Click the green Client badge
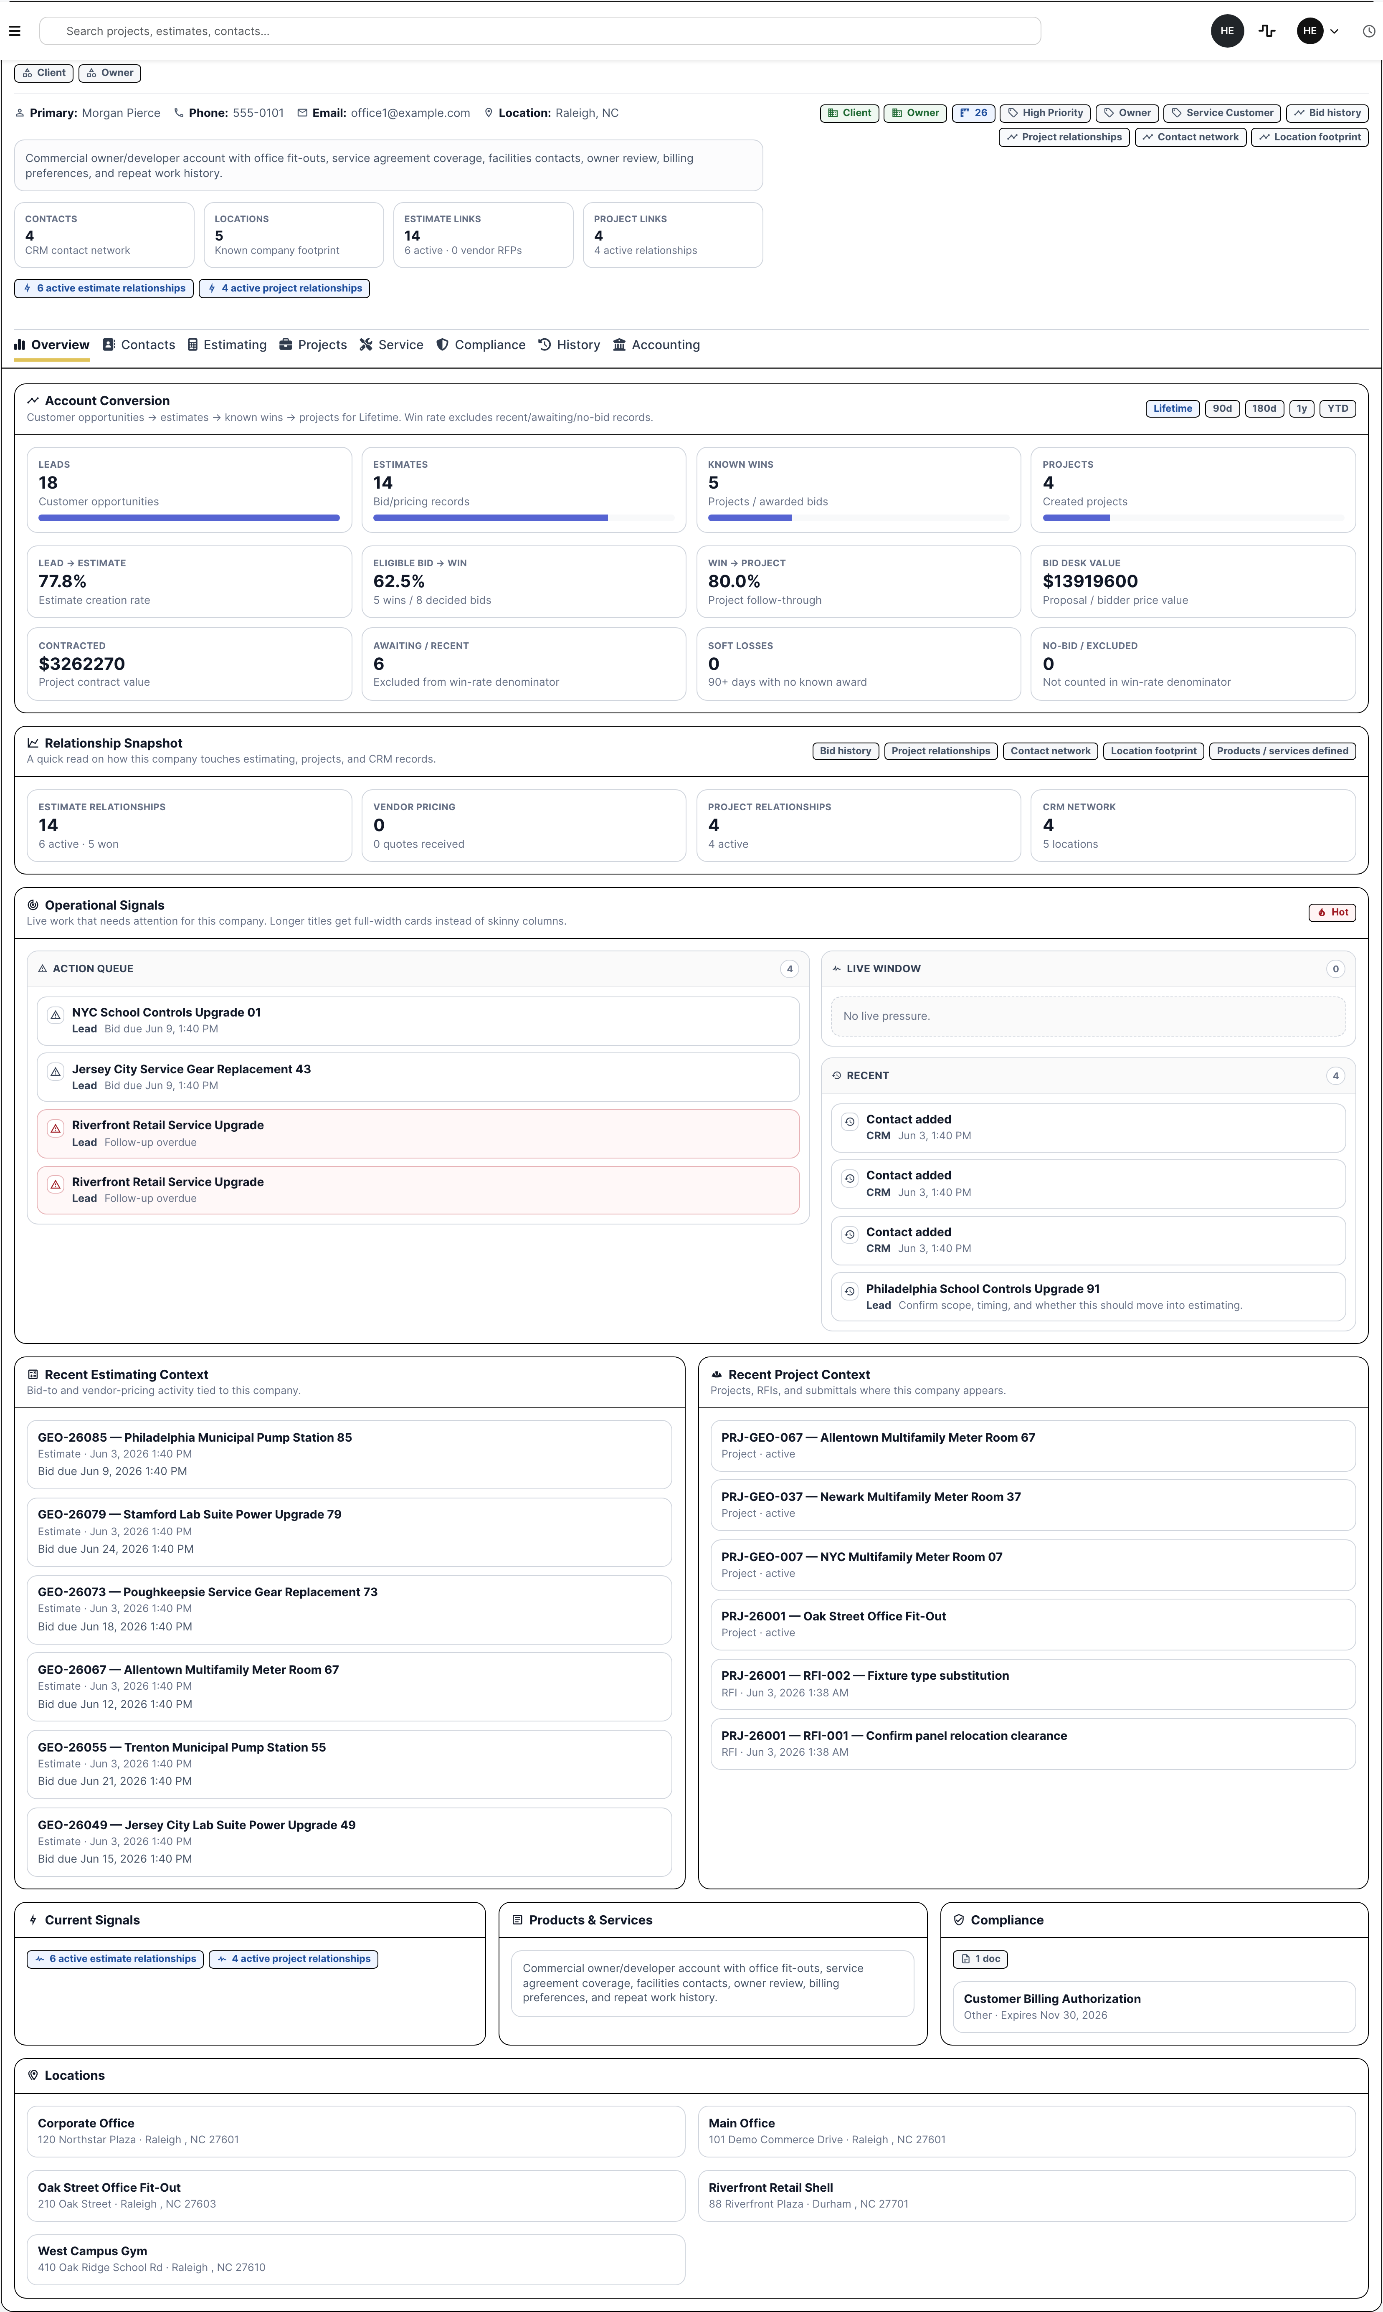 [x=849, y=113]
